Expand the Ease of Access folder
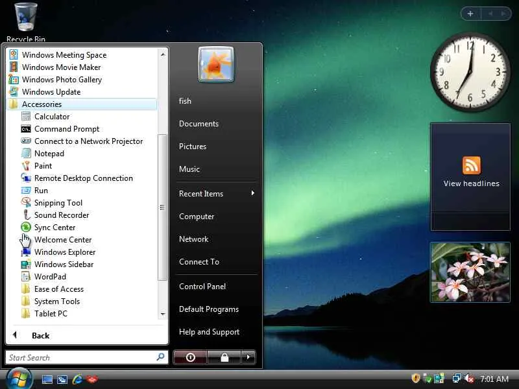The image size is (519, 389). coord(53,289)
